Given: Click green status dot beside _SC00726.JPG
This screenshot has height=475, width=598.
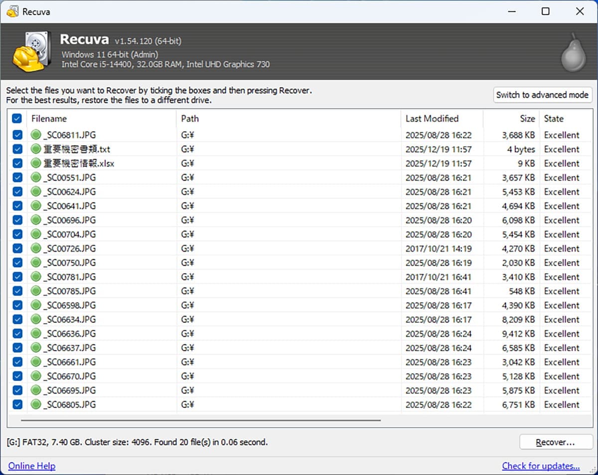Looking at the screenshot, I should coord(36,248).
